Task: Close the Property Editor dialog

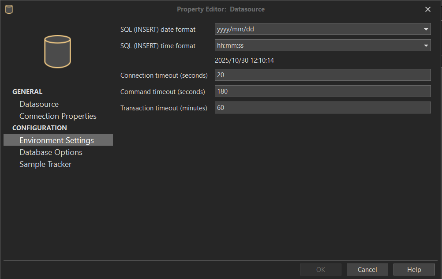Action: (427, 9)
